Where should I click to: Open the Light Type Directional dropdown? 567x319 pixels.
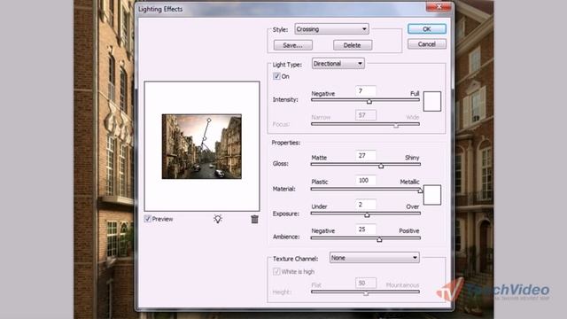point(338,64)
